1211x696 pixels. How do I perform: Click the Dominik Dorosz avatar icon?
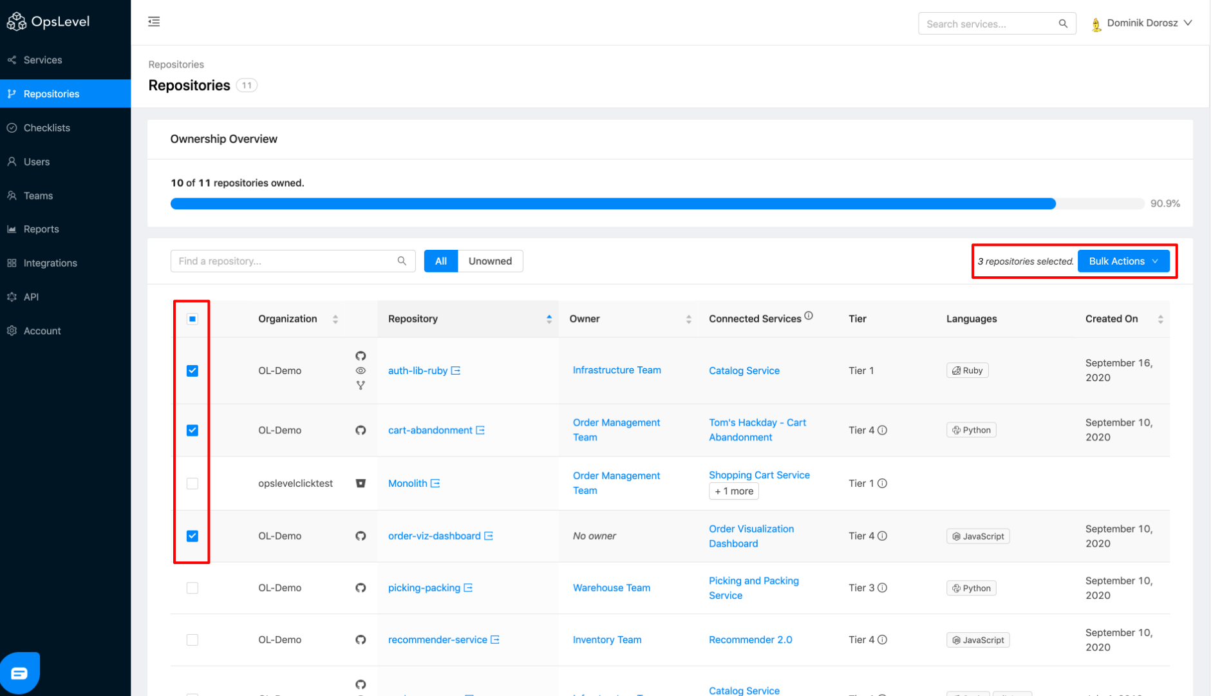pyautogui.click(x=1096, y=24)
